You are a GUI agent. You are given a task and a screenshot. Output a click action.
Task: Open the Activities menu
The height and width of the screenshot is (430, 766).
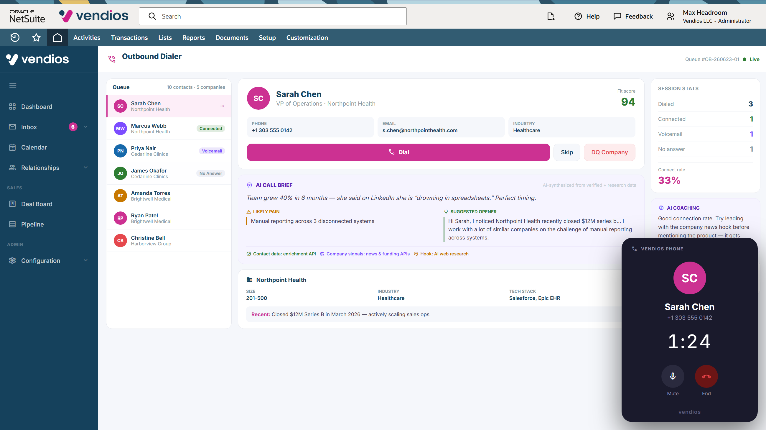tap(87, 37)
